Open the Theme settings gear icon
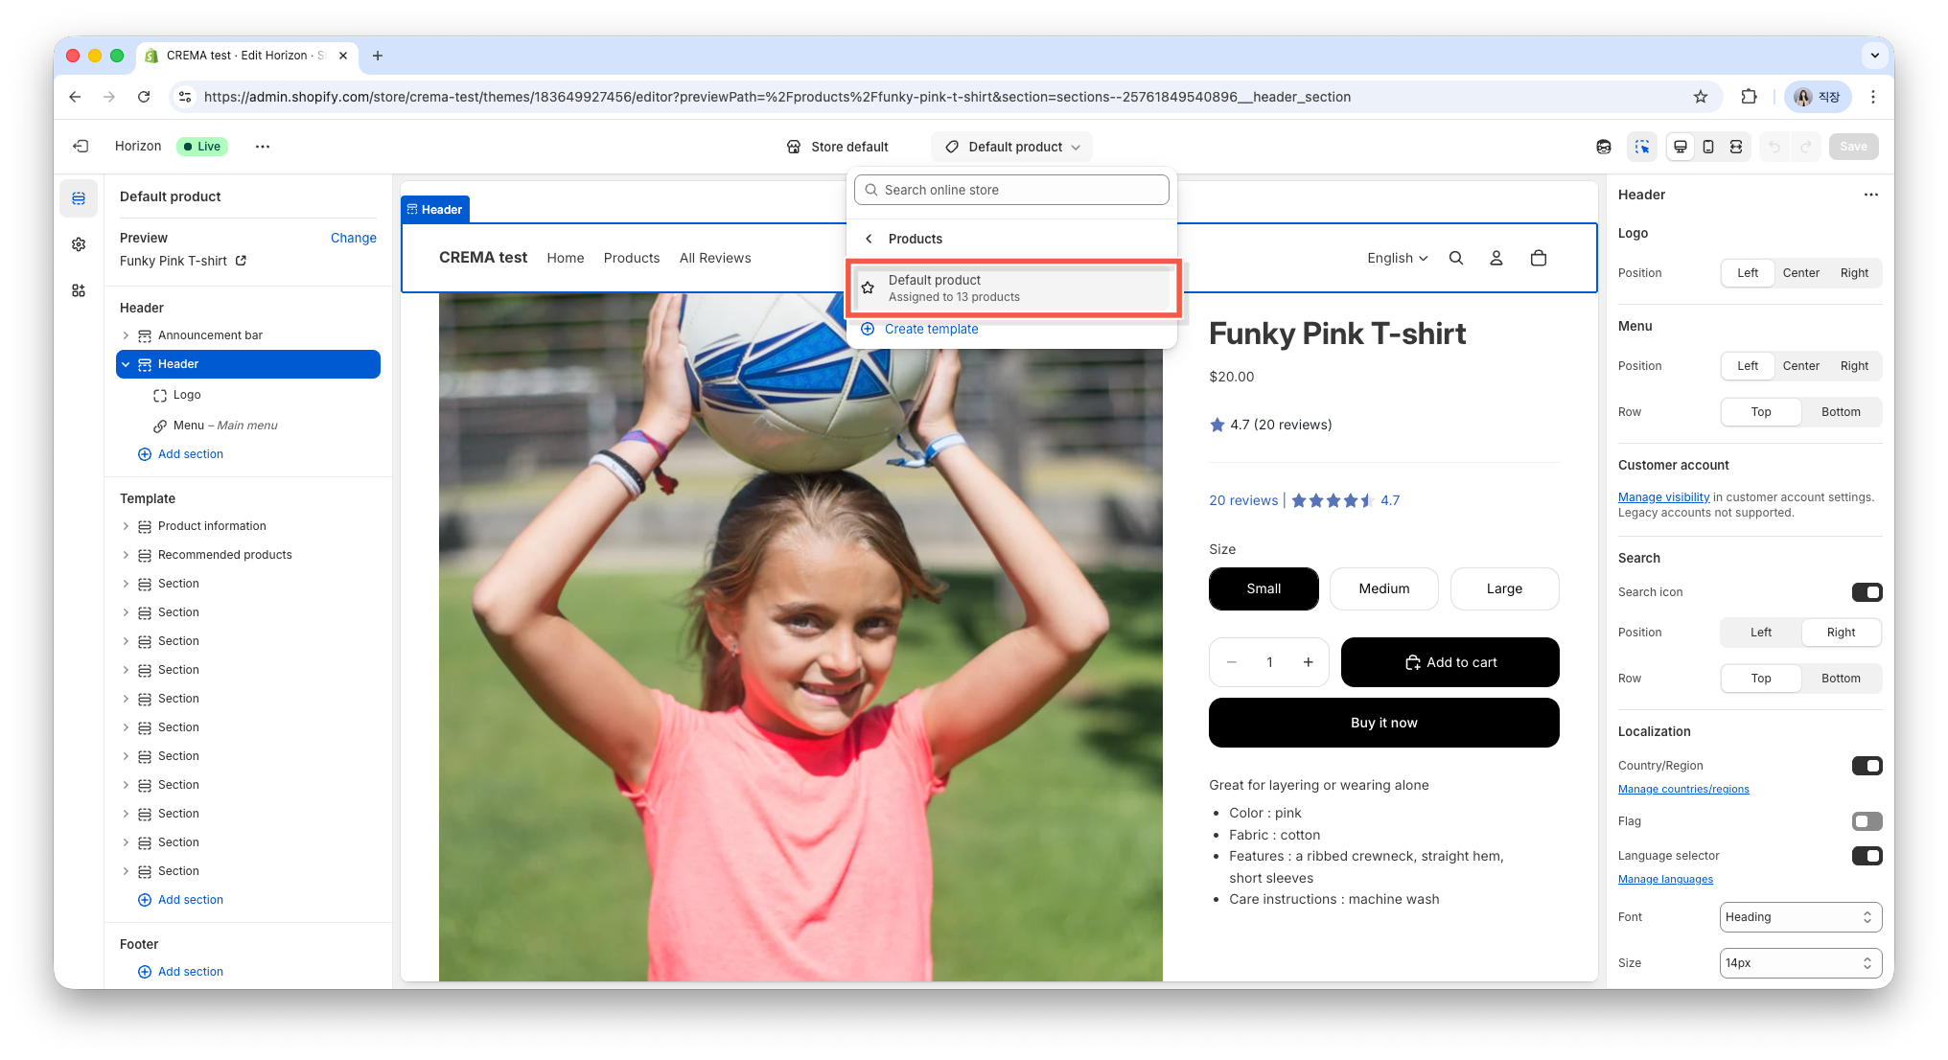This screenshot has height=1060, width=1948. point(79,244)
